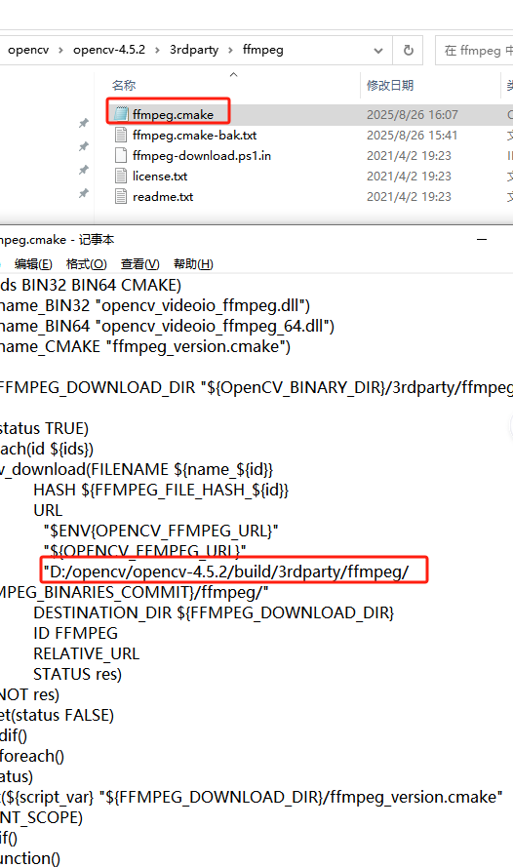This screenshot has height=867, width=513.
Task: Sort files by 名称 column header
Action: pyautogui.click(x=124, y=85)
